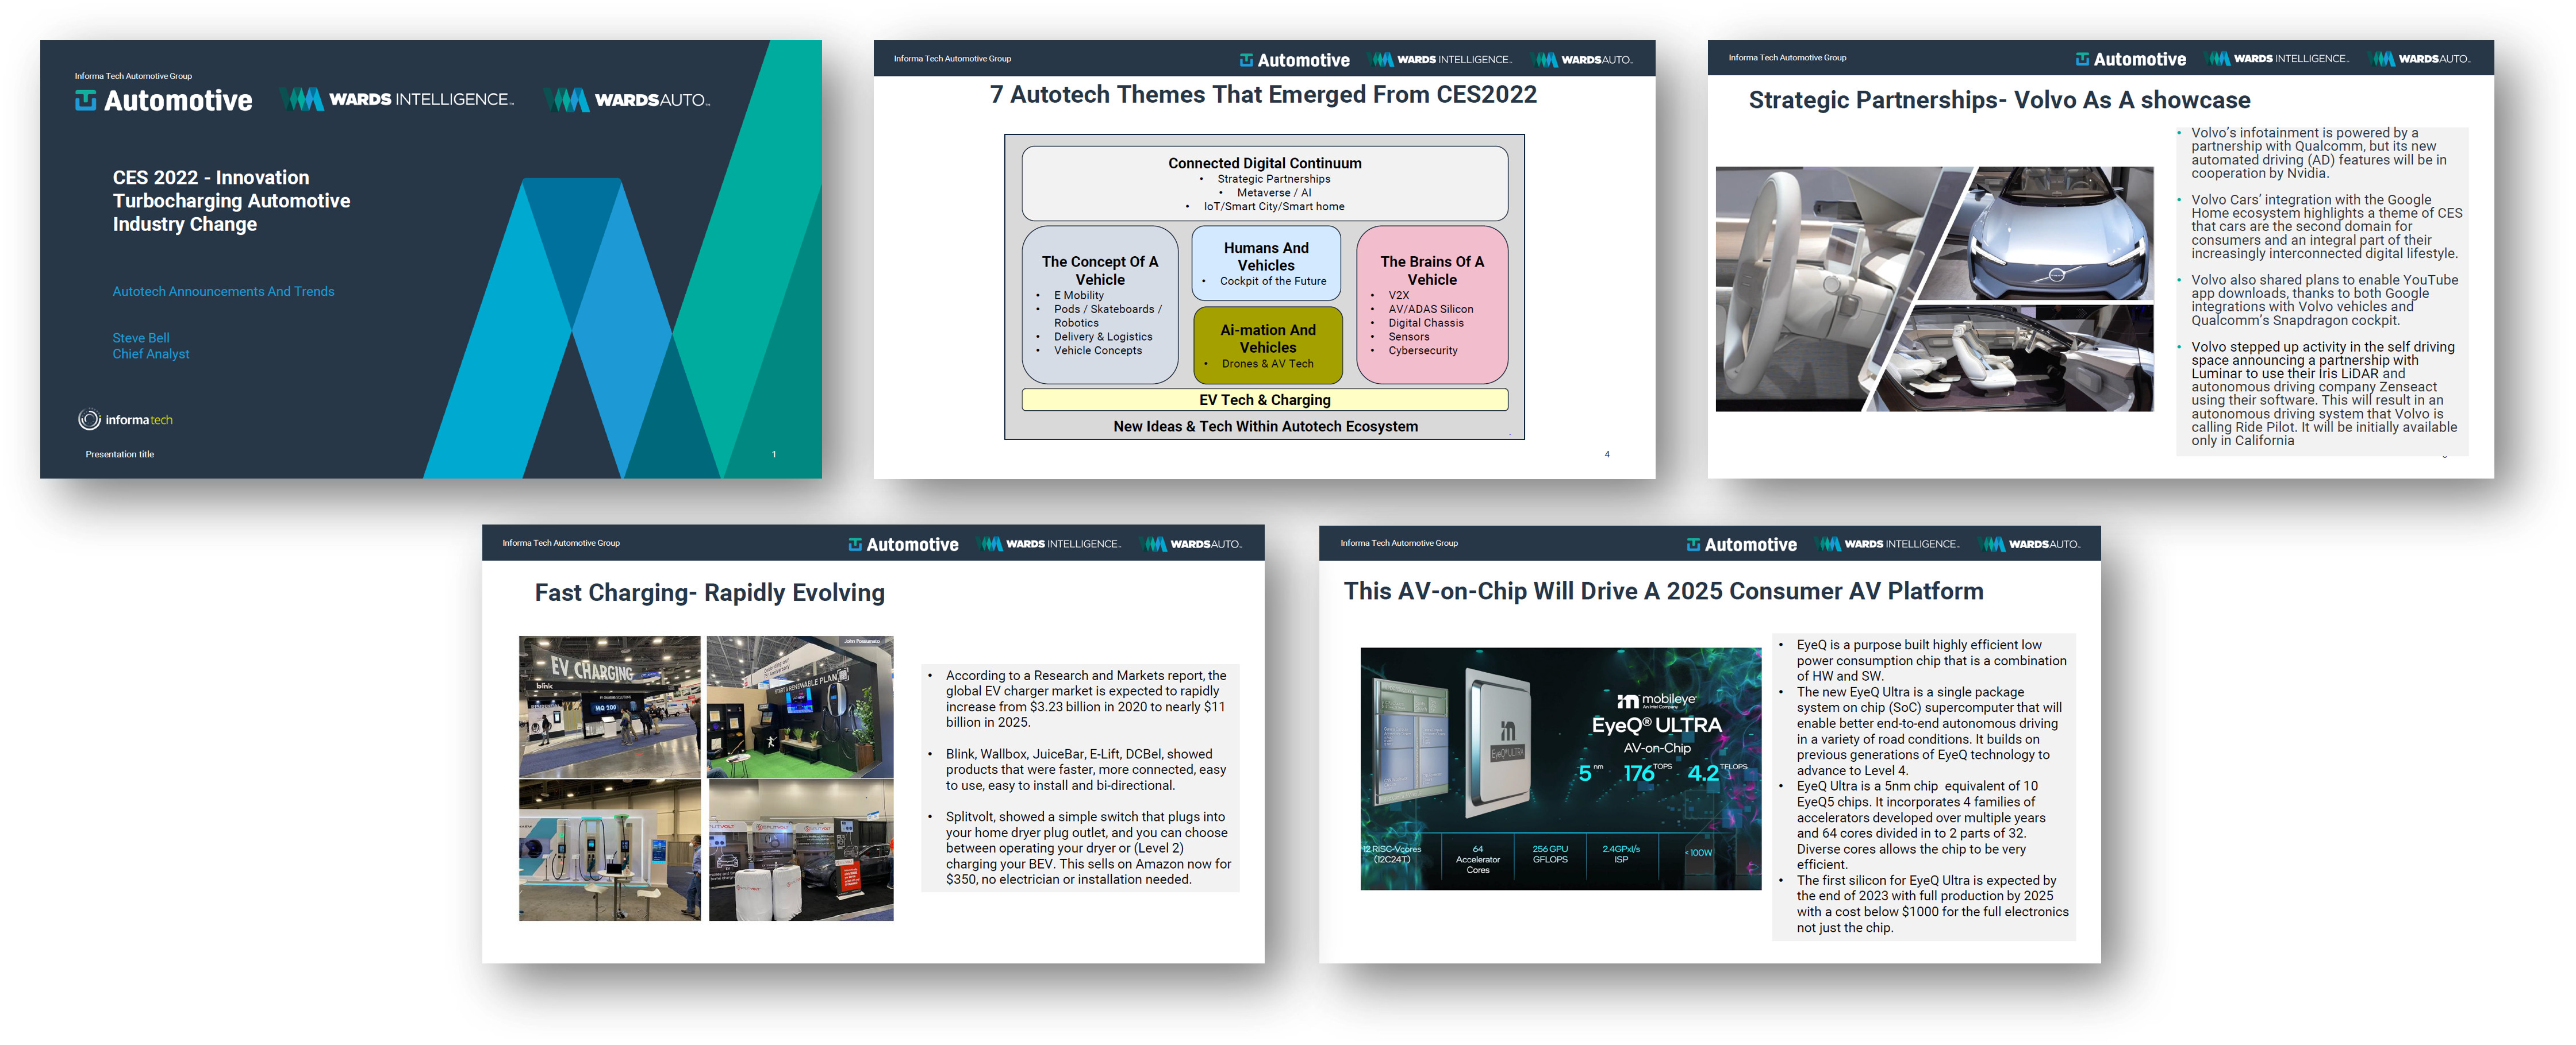Click the bullet about the Luminar Iris LiDAR partnership
This screenshot has height=1045, width=2576.
2318,394
